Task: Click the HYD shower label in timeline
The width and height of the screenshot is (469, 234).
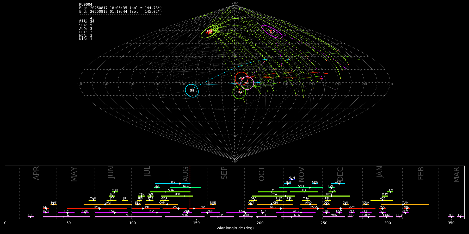Action: click(x=329, y=194)
